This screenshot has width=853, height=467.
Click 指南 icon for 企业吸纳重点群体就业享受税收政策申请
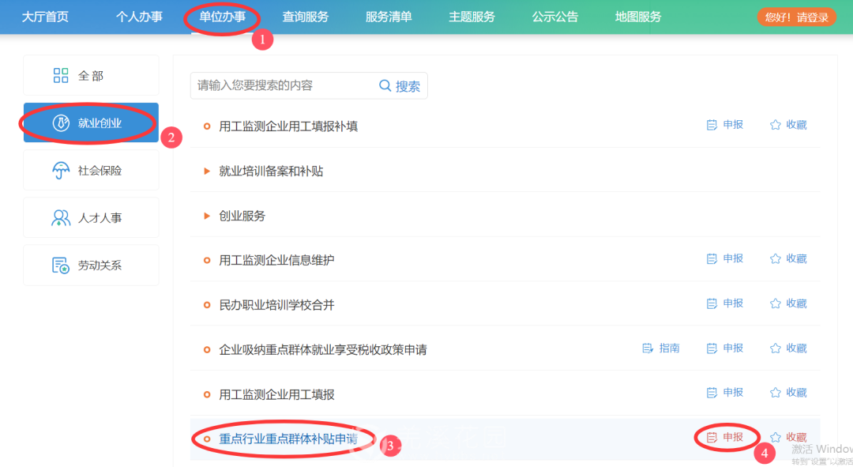pyautogui.click(x=648, y=348)
